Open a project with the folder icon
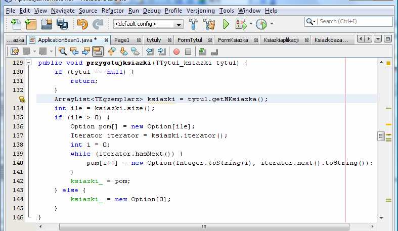Screen dimensions: 398x231 click(x=47, y=24)
